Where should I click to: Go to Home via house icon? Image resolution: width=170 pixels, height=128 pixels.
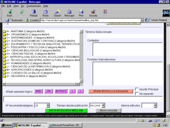(45, 12)
